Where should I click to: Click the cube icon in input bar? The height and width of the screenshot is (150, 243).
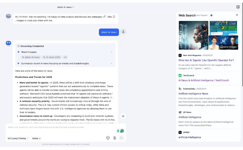pos(108,138)
